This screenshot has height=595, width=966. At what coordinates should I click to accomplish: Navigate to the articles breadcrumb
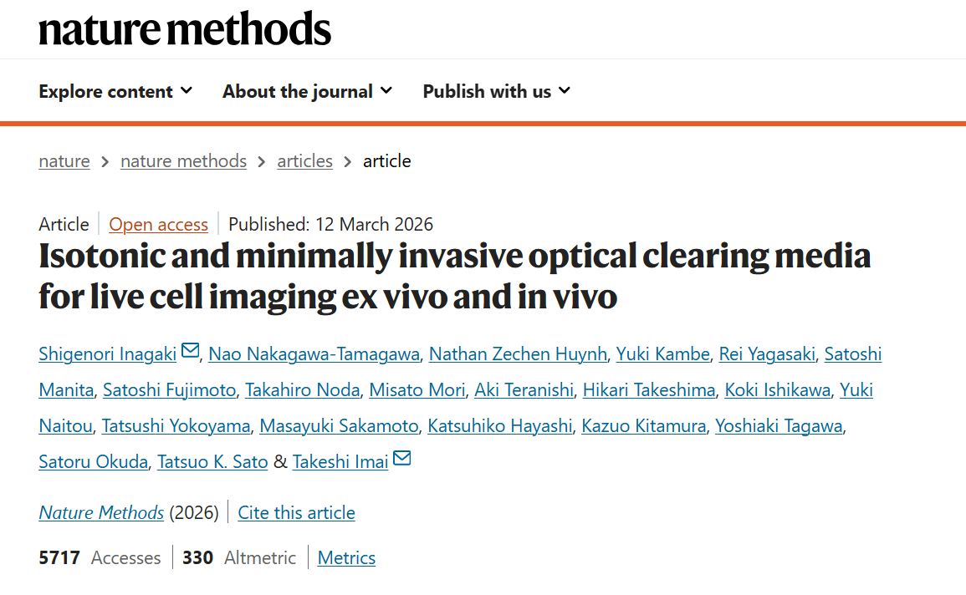coord(304,160)
